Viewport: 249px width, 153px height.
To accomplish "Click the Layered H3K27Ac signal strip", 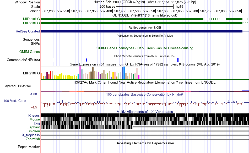I will (x=145, y=91).
